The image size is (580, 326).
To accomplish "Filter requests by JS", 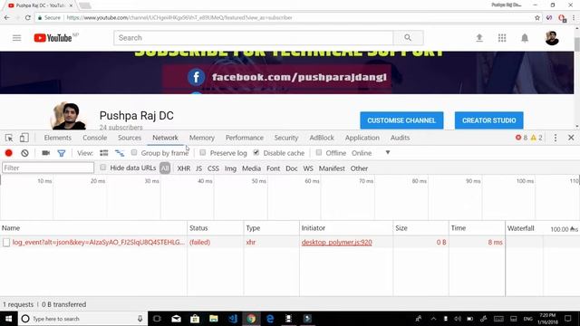I will click(x=199, y=168).
